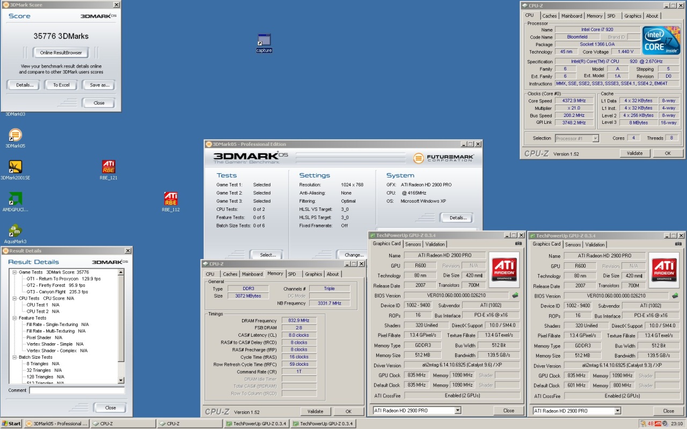This screenshot has height=429, width=687.
Task: Open the capture shortcut on the desktop
Action: tap(264, 43)
